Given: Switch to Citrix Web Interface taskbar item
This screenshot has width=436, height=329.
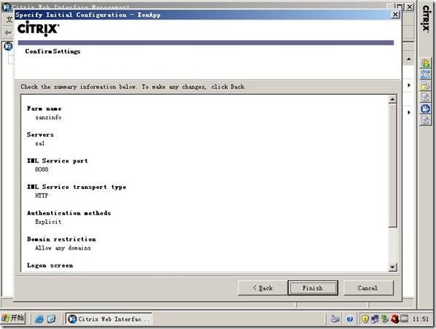Looking at the screenshot, I should click(109, 319).
